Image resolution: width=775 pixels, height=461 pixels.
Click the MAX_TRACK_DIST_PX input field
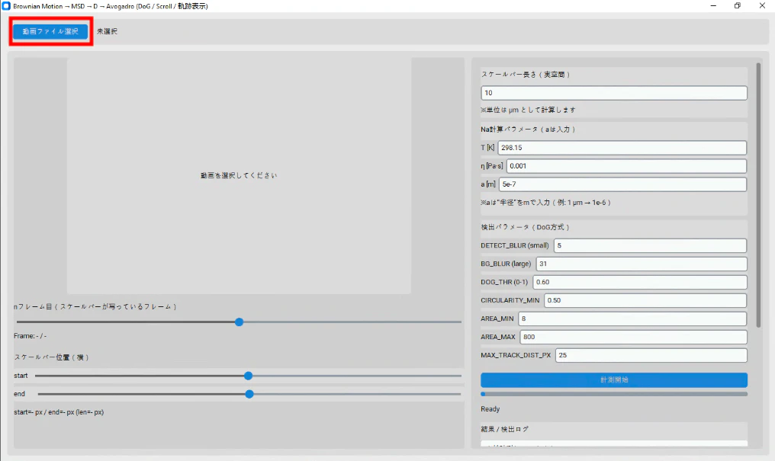click(651, 355)
